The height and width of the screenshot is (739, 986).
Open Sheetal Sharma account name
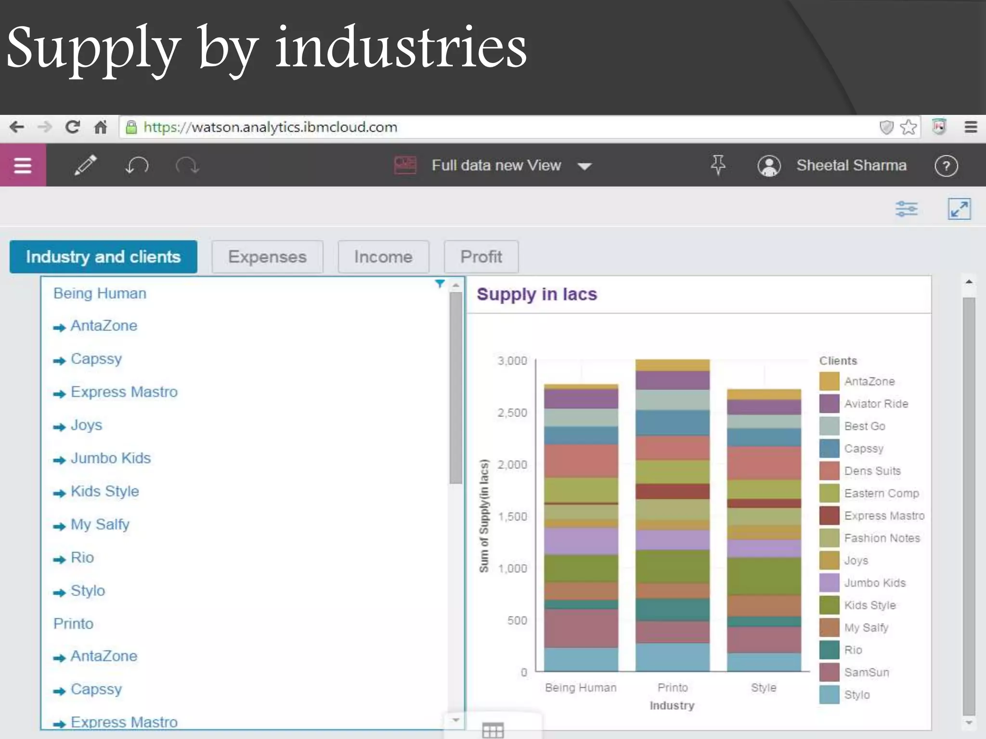(851, 166)
